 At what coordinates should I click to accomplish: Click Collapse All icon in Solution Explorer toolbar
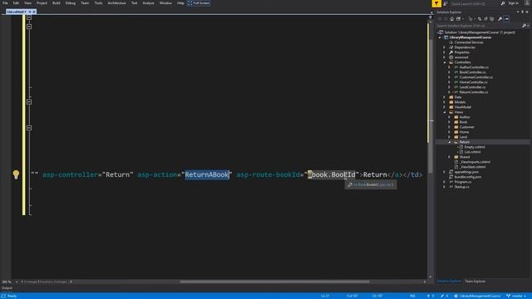[x=485, y=19]
